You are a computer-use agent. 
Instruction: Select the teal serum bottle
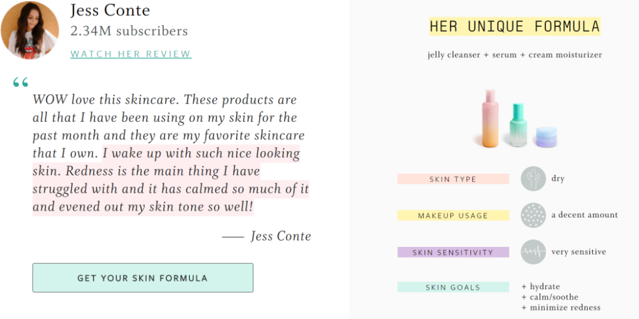pos(518,125)
